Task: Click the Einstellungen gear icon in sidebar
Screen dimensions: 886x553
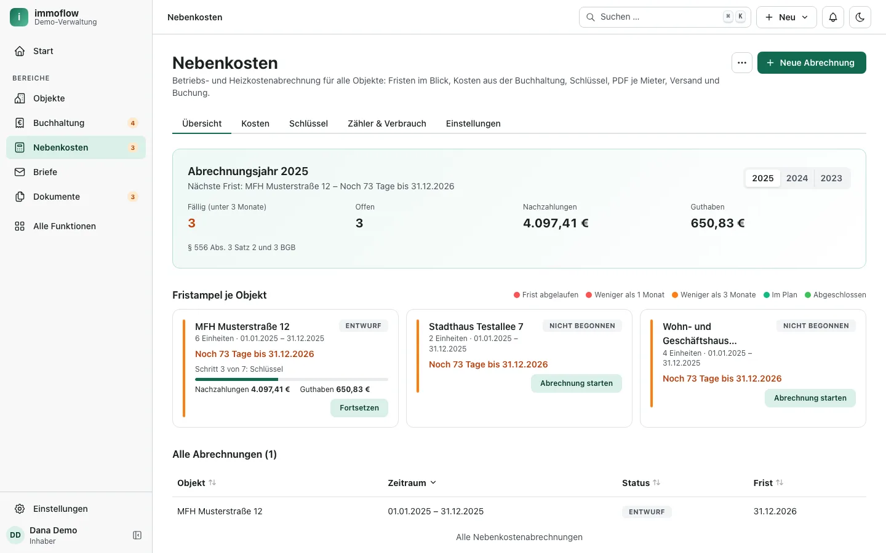Action: 20,509
